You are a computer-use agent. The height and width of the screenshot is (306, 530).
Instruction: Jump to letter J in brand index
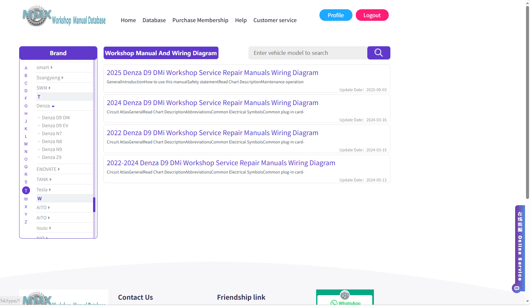tap(26, 121)
